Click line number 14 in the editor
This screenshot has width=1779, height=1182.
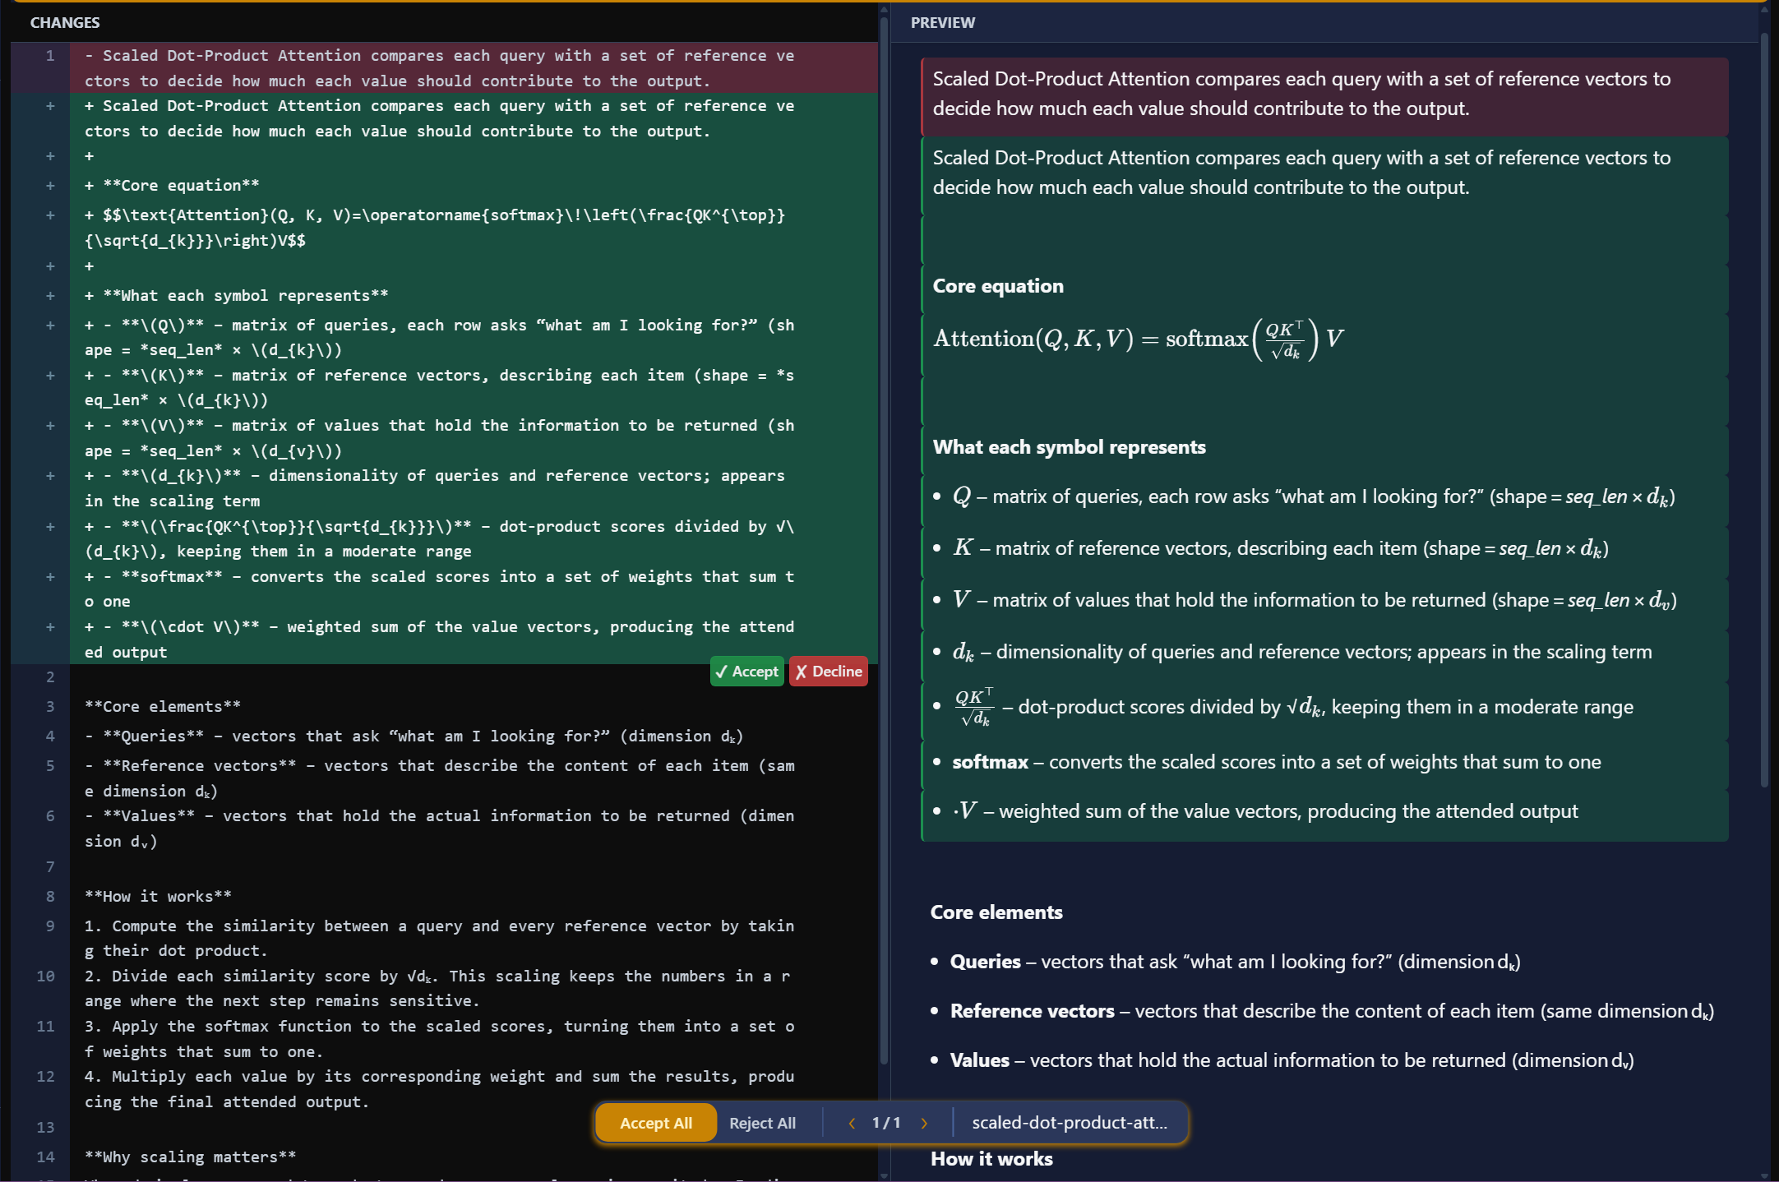[44, 1157]
